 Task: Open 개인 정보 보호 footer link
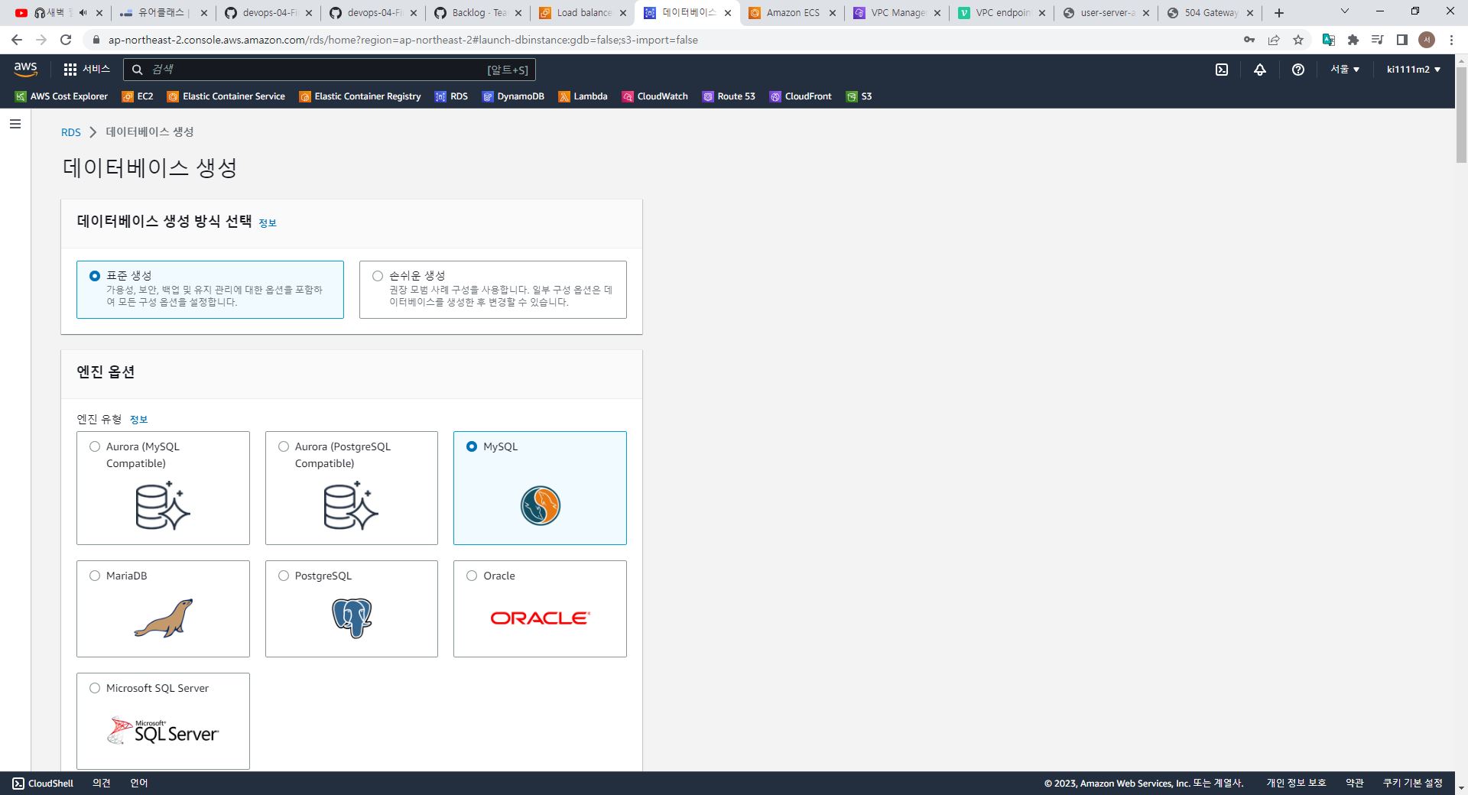click(1296, 784)
